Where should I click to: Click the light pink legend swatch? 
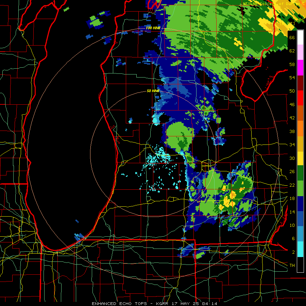coord(300,52)
